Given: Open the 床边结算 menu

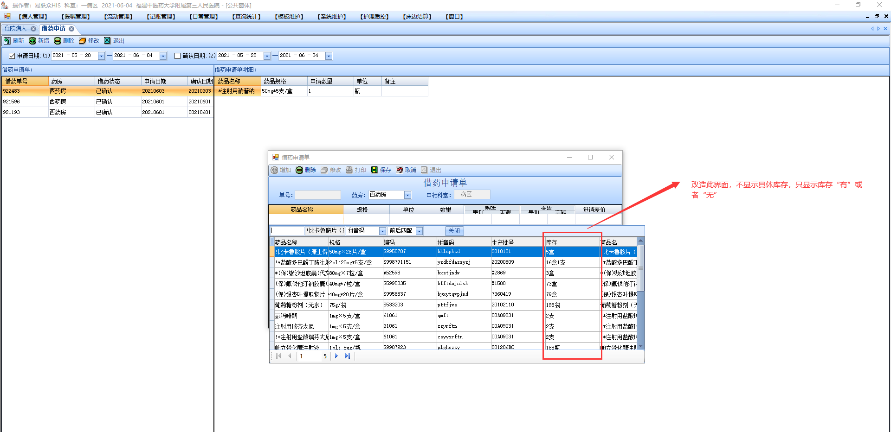Looking at the screenshot, I should tap(417, 17).
